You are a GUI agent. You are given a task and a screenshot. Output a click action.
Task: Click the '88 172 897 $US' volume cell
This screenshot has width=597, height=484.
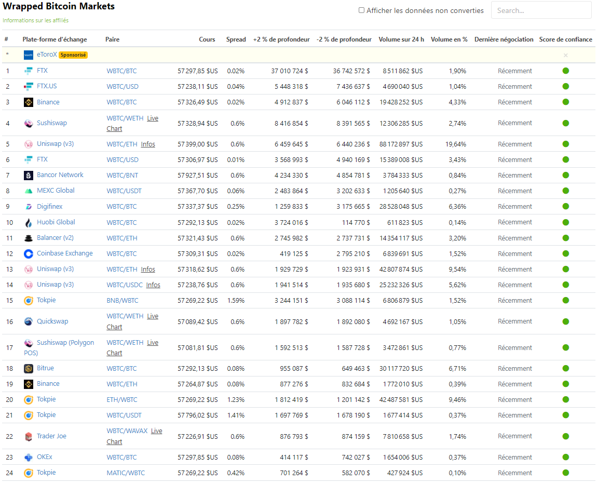point(401,144)
